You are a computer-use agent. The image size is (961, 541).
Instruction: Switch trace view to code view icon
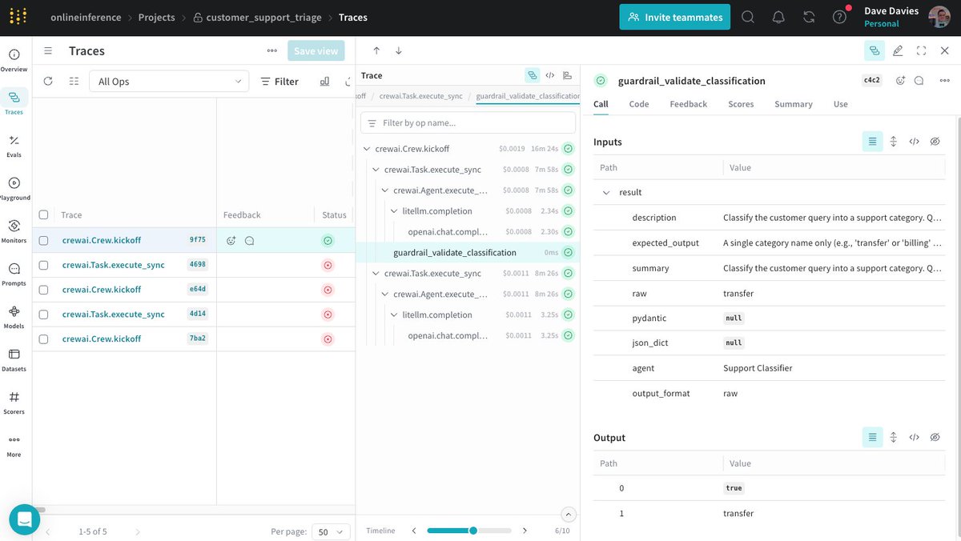coord(550,75)
